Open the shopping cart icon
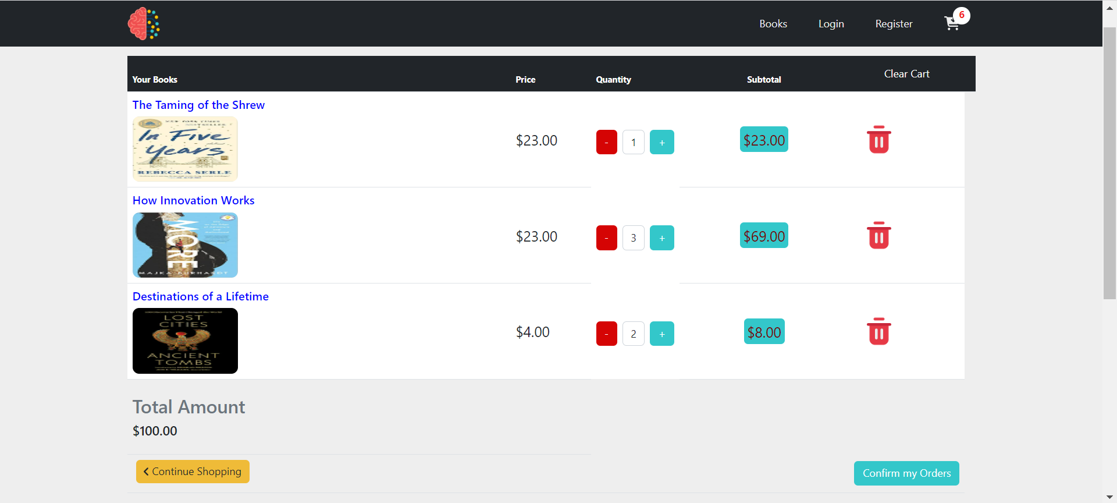 coord(952,23)
